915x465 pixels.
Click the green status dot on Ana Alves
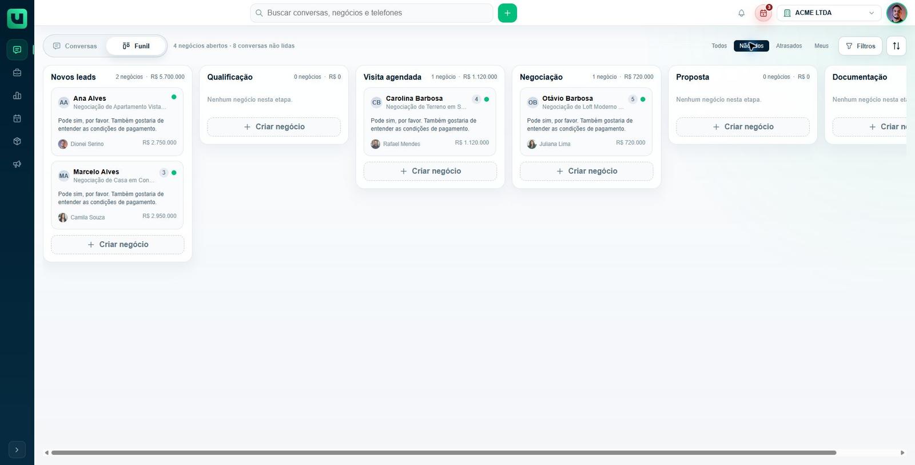(174, 97)
